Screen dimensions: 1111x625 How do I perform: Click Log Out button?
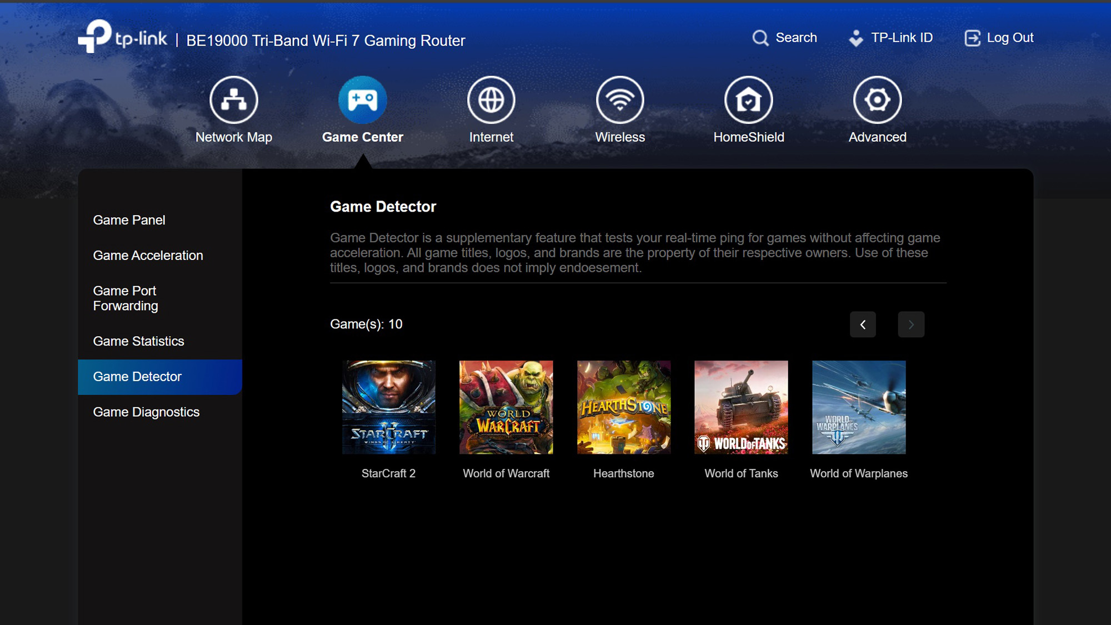(x=999, y=38)
